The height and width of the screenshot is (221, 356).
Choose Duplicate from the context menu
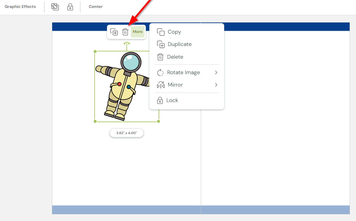[180, 44]
